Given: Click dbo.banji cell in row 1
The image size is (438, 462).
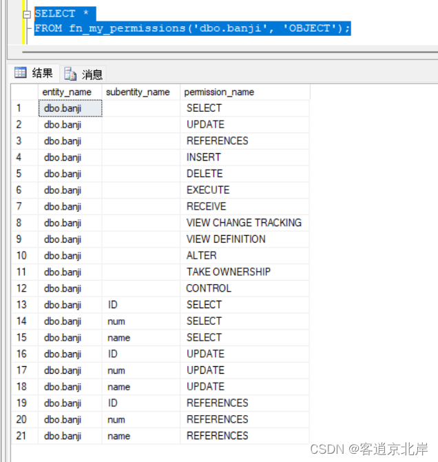Looking at the screenshot, I should pos(70,108).
